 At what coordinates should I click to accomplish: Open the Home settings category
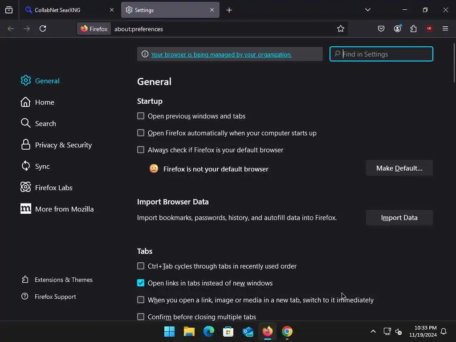pos(37,102)
